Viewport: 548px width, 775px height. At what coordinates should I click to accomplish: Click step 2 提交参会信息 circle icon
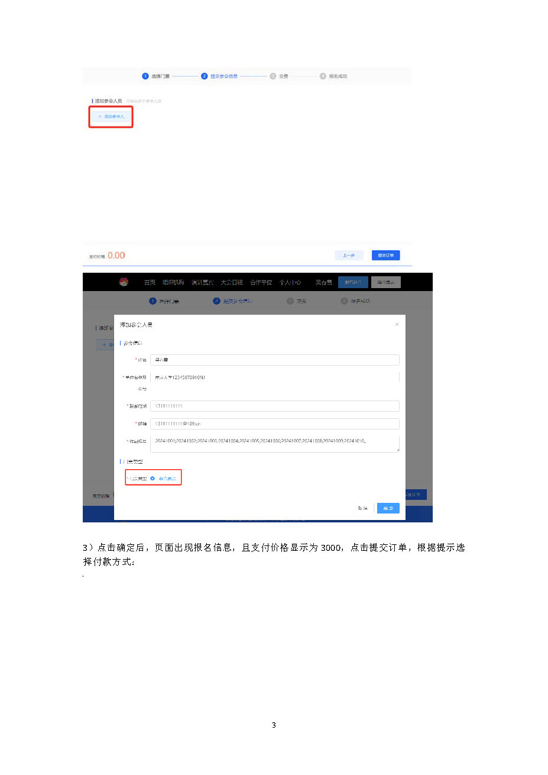pos(205,76)
